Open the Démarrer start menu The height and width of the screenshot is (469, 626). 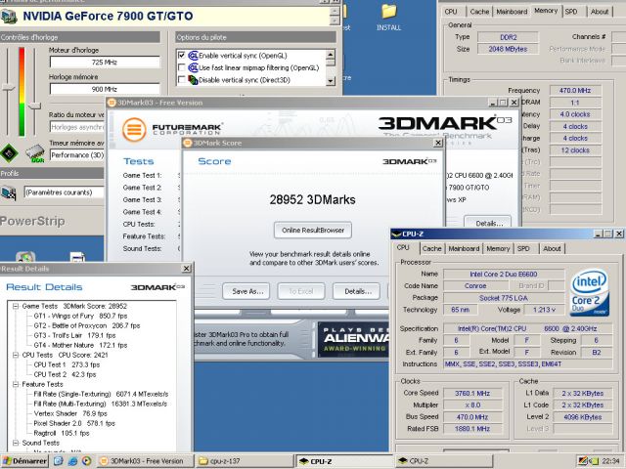tap(24, 461)
